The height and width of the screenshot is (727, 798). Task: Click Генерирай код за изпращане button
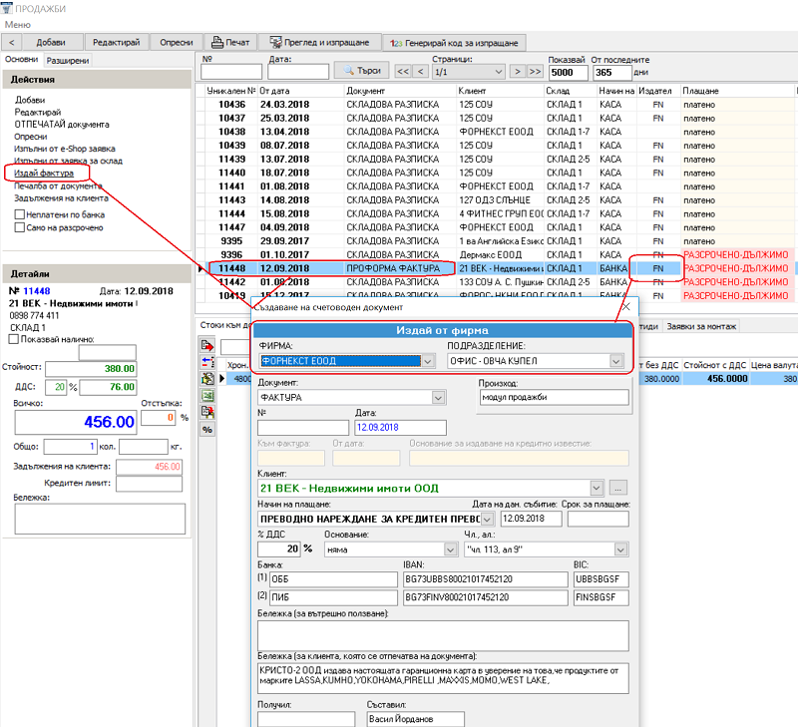tap(454, 43)
